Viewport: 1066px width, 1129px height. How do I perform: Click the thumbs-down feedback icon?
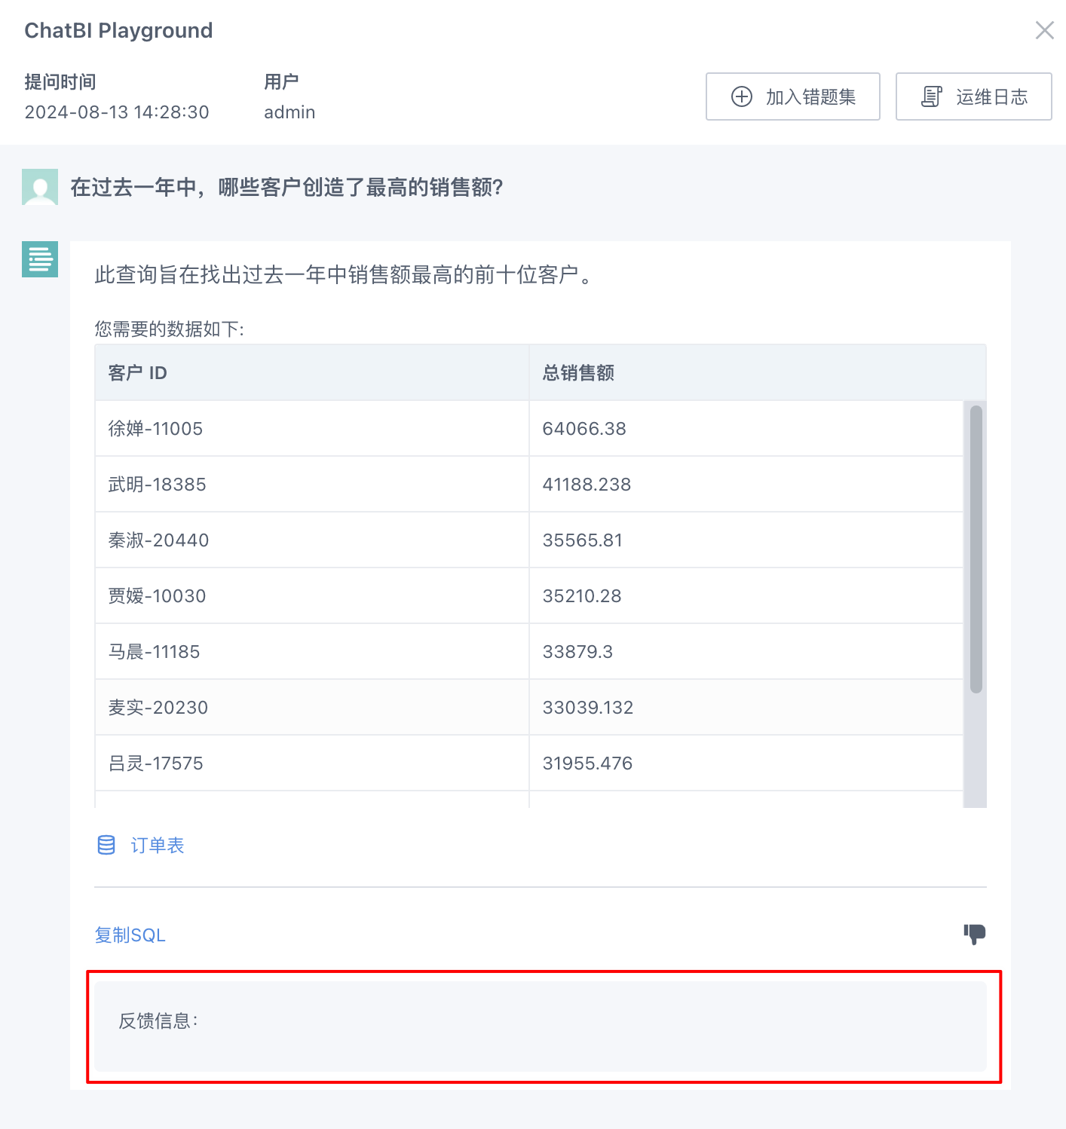[x=974, y=935]
